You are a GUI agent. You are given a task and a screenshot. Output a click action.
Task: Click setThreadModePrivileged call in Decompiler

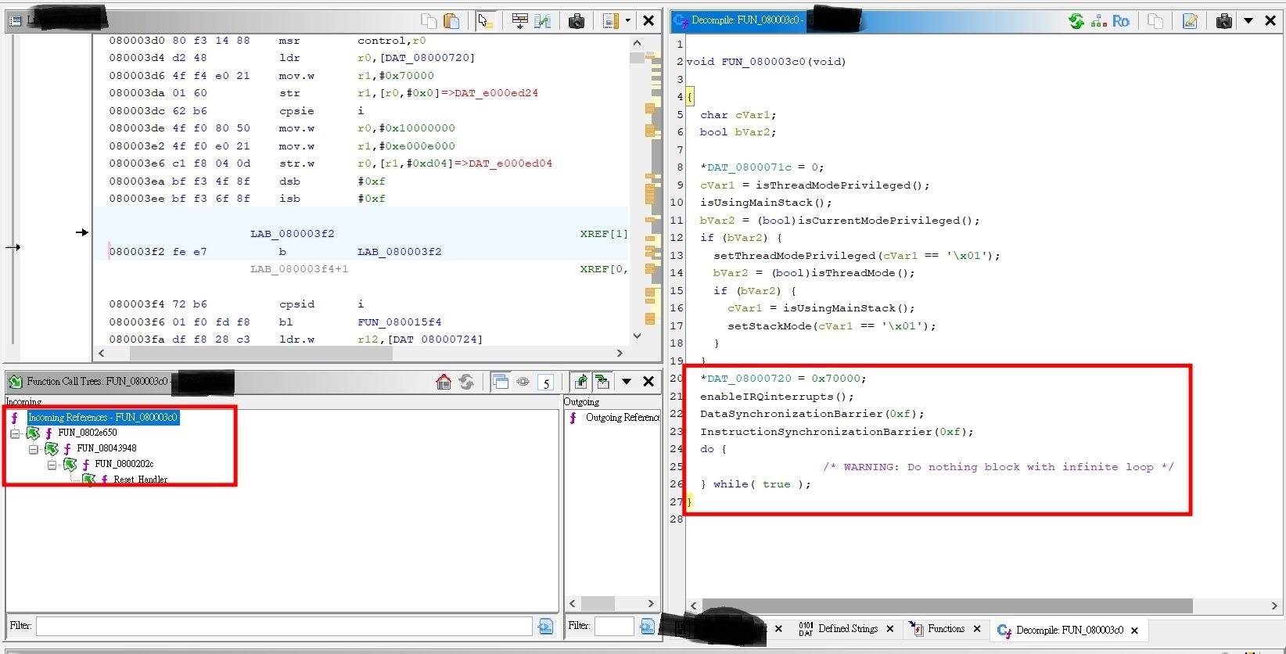(x=857, y=256)
